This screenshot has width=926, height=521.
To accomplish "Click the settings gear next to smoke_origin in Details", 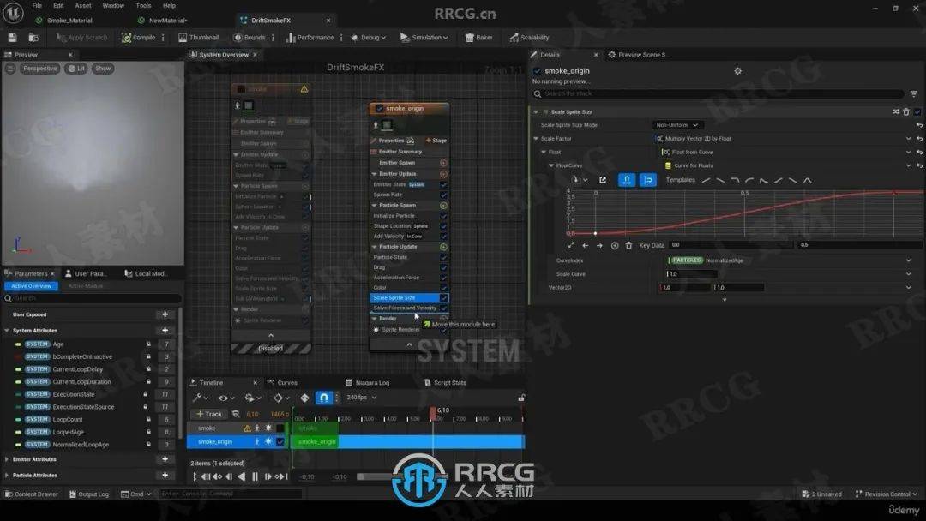I will [737, 71].
